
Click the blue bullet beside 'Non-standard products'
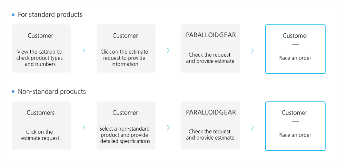point(13,91)
